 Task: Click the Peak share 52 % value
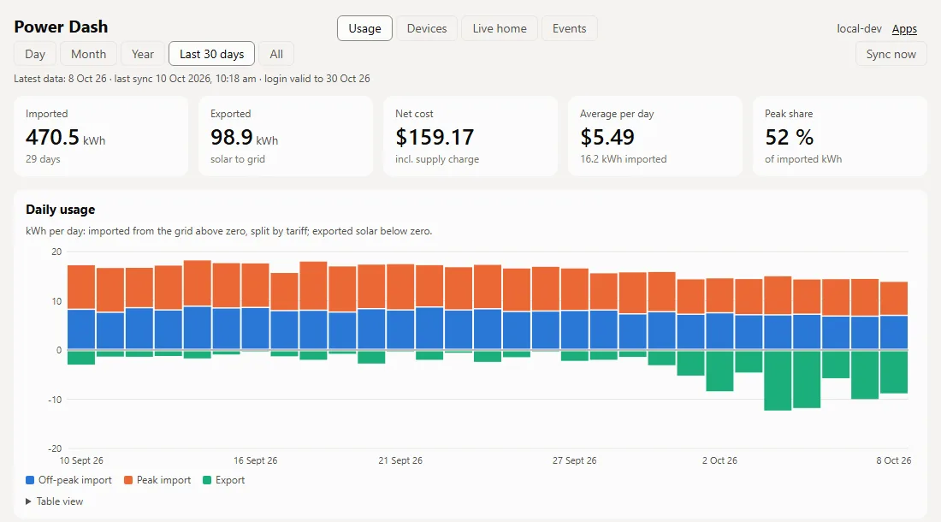pos(790,138)
